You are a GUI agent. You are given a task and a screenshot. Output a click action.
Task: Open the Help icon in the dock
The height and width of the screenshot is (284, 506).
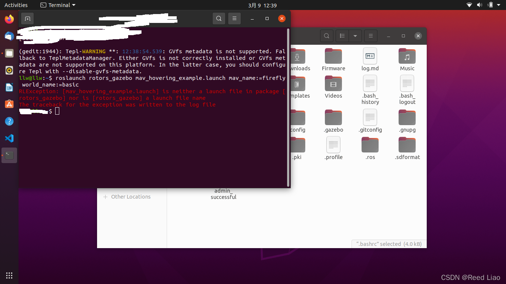coord(9,121)
